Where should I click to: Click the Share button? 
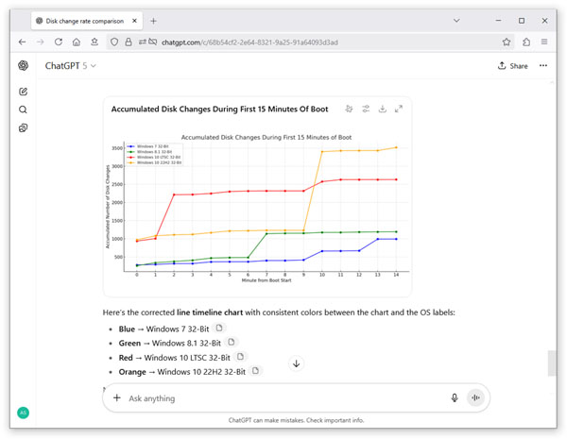[513, 66]
